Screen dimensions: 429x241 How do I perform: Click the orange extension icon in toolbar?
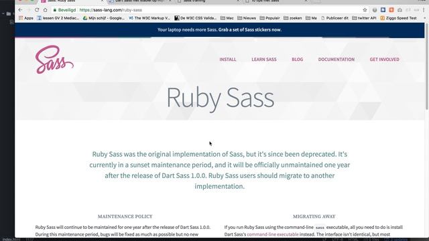pos(391,10)
